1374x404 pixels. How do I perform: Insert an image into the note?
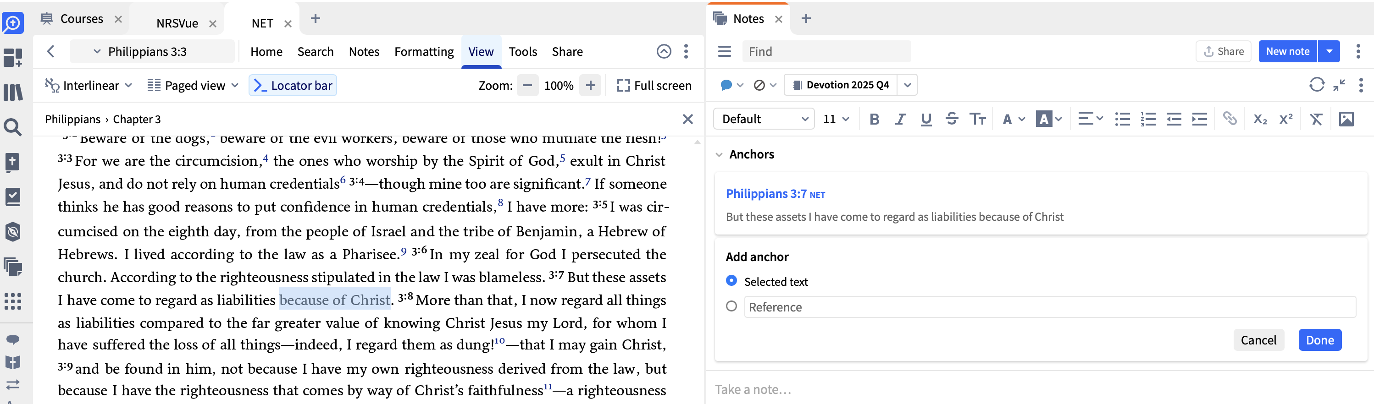coord(1346,119)
